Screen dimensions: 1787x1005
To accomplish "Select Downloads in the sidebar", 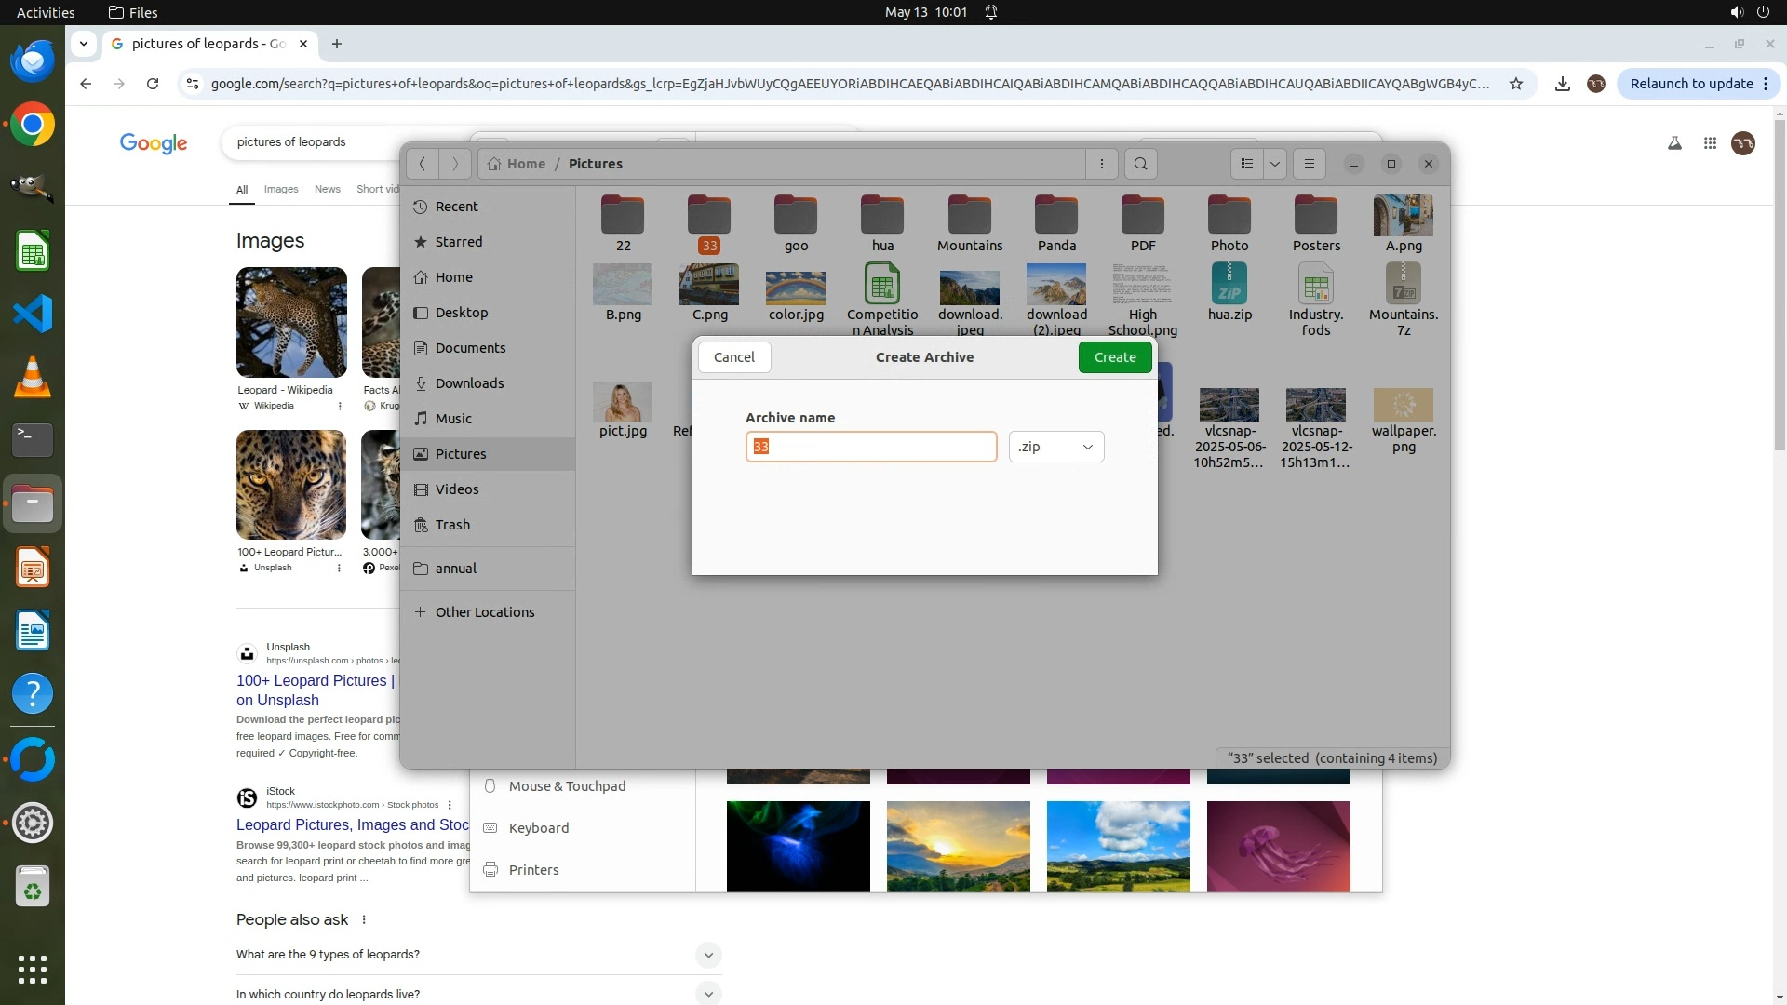I will point(469,383).
